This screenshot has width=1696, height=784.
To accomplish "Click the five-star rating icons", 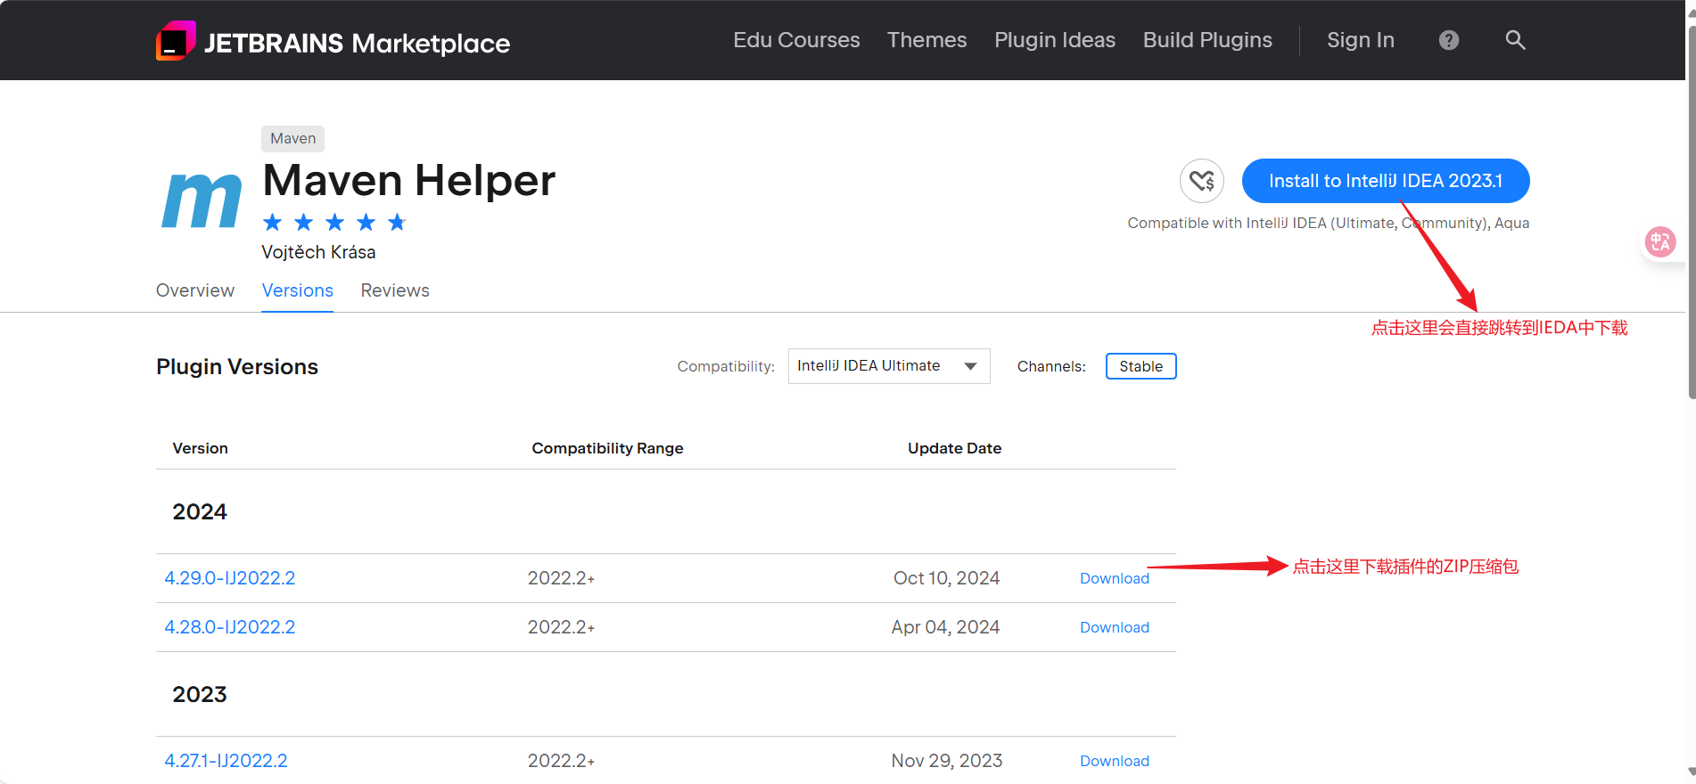I will 334,222.
